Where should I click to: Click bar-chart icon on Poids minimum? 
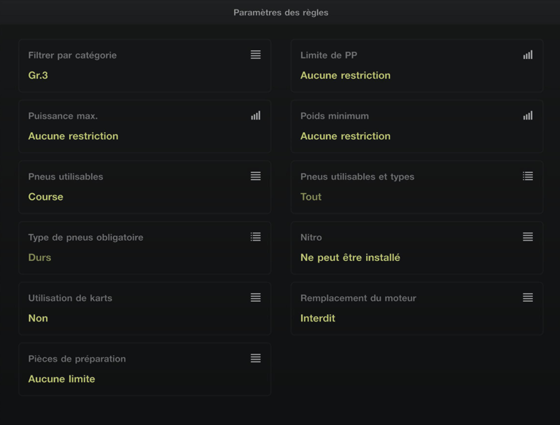tap(527, 115)
